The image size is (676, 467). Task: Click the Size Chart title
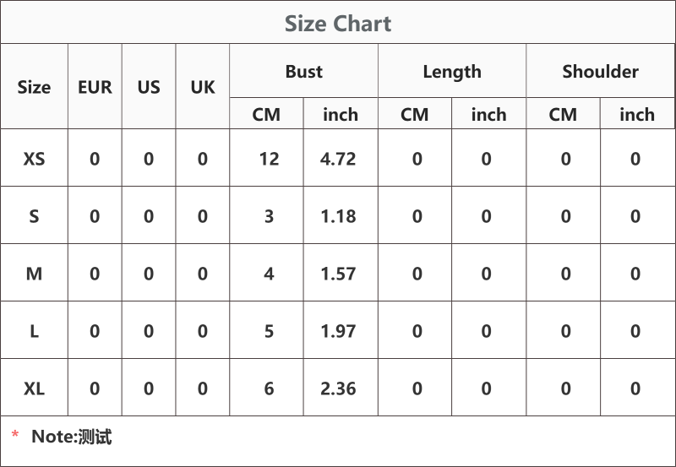tap(338, 24)
